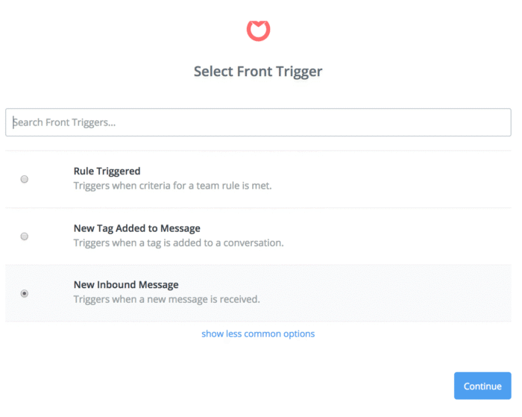Place cursor in the trigger search box
522x417 pixels.
[x=258, y=122]
